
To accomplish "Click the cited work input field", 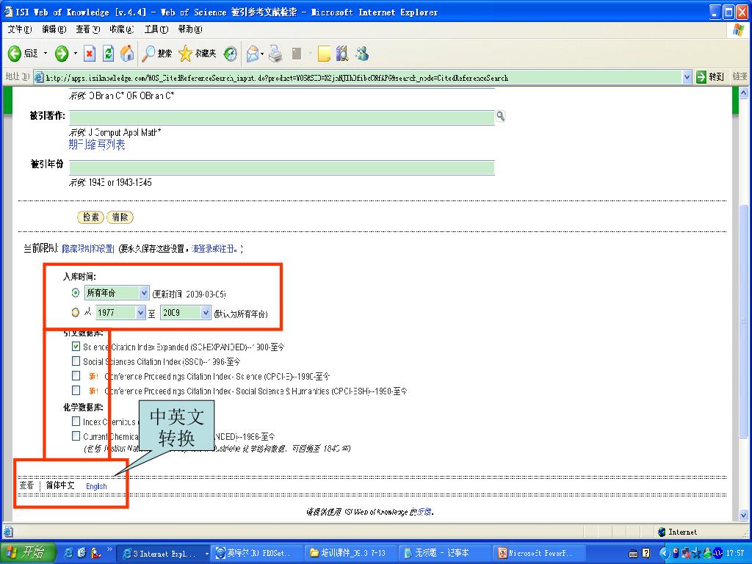I will point(282,117).
